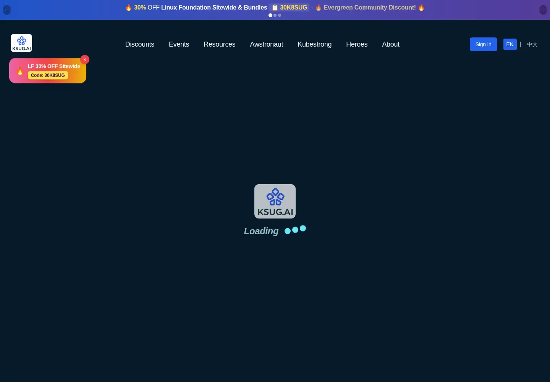Switch language to EN
The height and width of the screenshot is (382, 550).
[510, 44]
